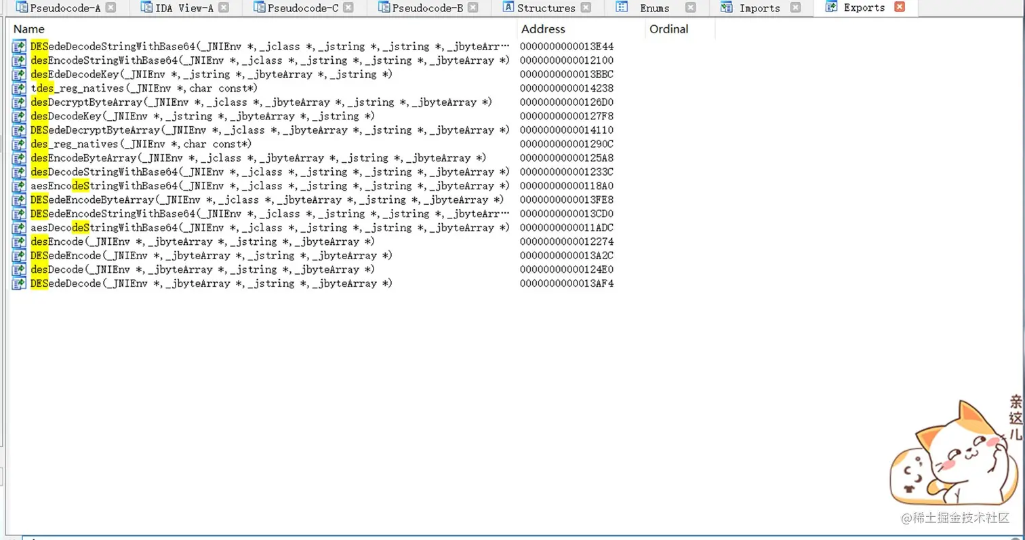The width and height of the screenshot is (1025, 540).
Task: Click export icon of des_reg_natives row
Action: pos(19,144)
